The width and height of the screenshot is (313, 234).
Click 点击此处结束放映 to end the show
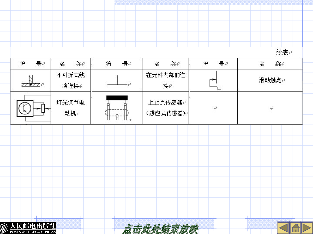[x=160, y=229]
